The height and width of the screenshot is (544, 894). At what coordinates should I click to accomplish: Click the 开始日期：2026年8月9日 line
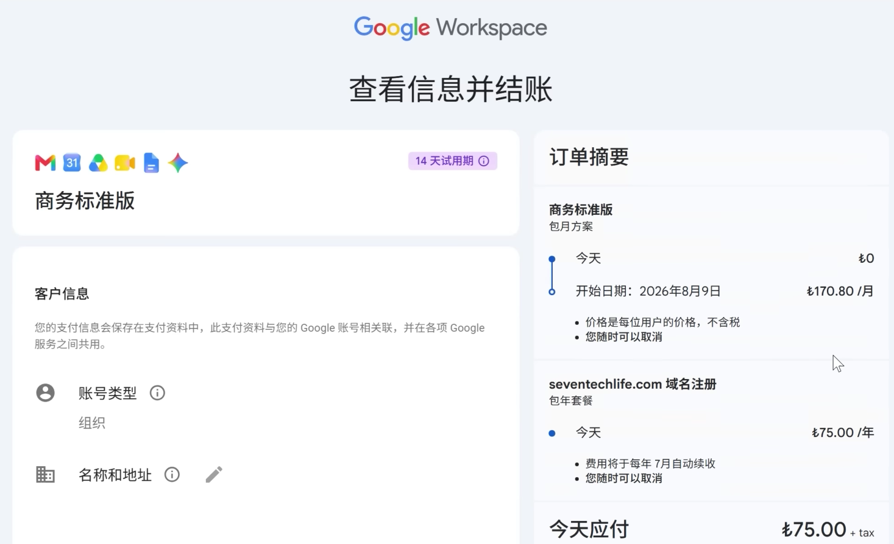(x=648, y=291)
